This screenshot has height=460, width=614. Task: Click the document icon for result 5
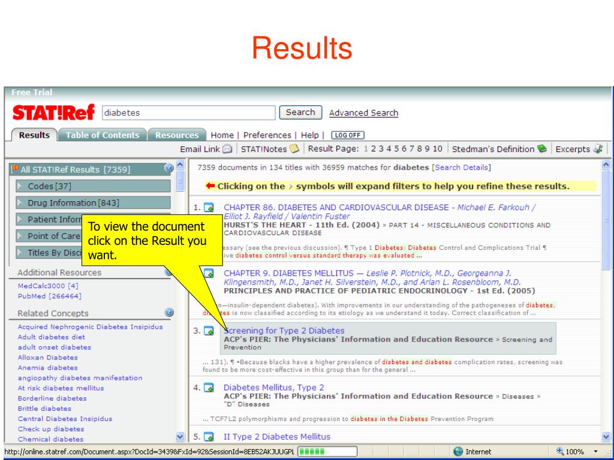(x=209, y=437)
